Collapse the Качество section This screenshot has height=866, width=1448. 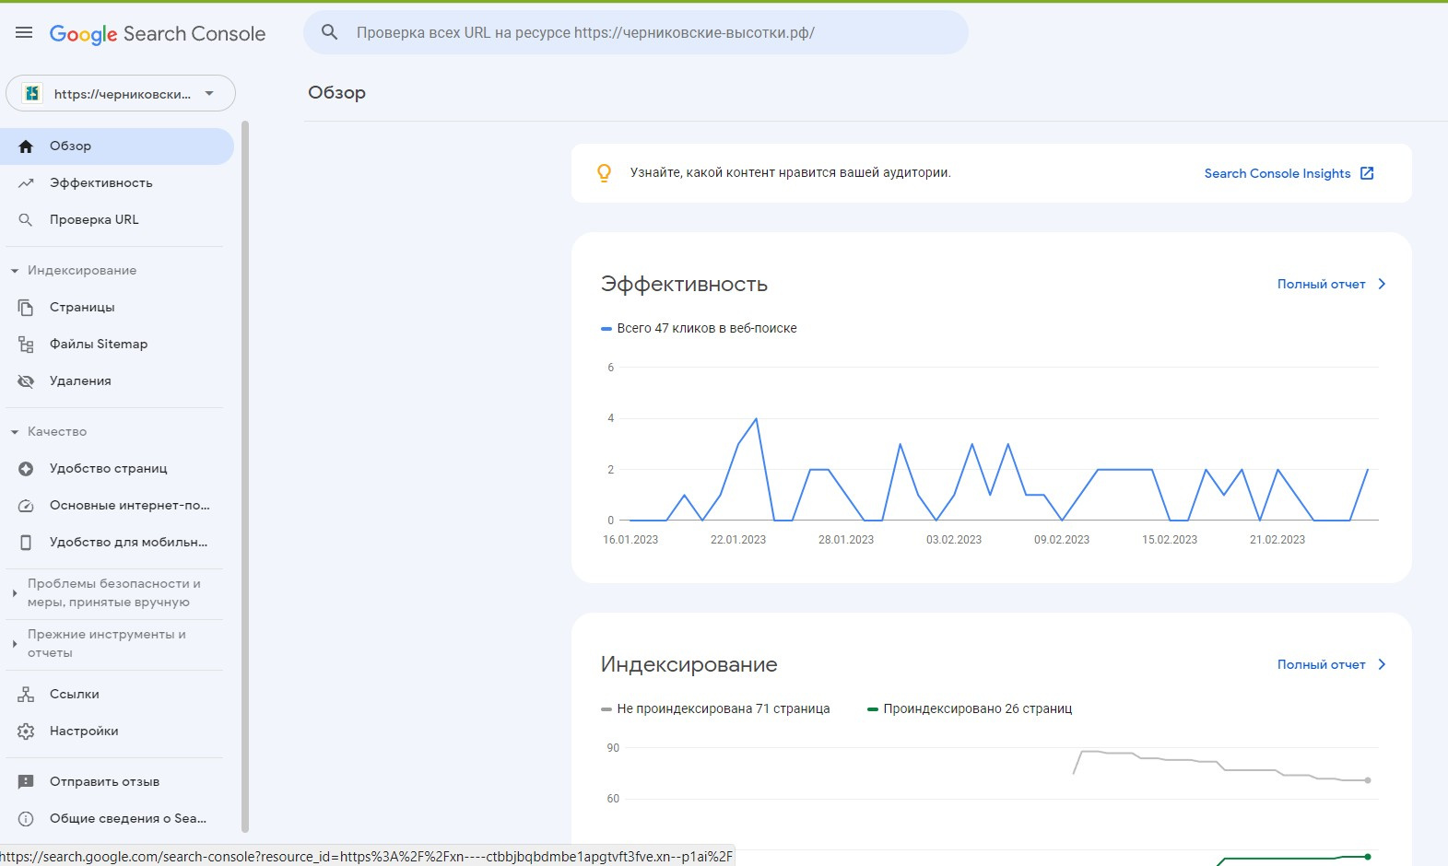coord(15,432)
